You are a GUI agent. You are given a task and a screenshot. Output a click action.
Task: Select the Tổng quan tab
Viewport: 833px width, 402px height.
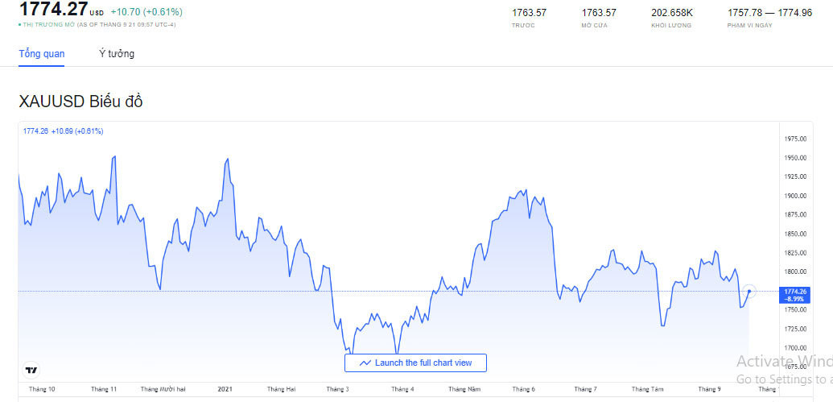pos(42,54)
